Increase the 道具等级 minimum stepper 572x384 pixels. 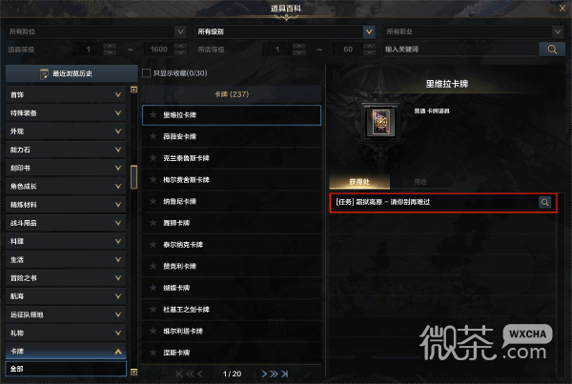click(110, 46)
